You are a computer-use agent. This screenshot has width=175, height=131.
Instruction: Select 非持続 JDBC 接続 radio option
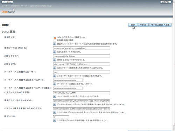[x=55, y=41]
